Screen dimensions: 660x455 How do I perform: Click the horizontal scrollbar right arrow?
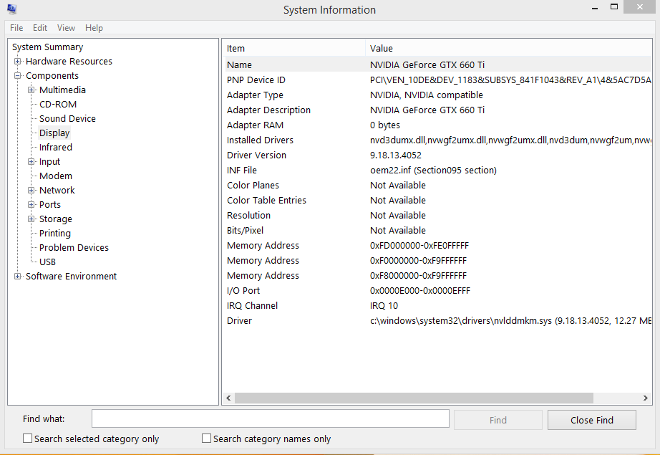645,398
